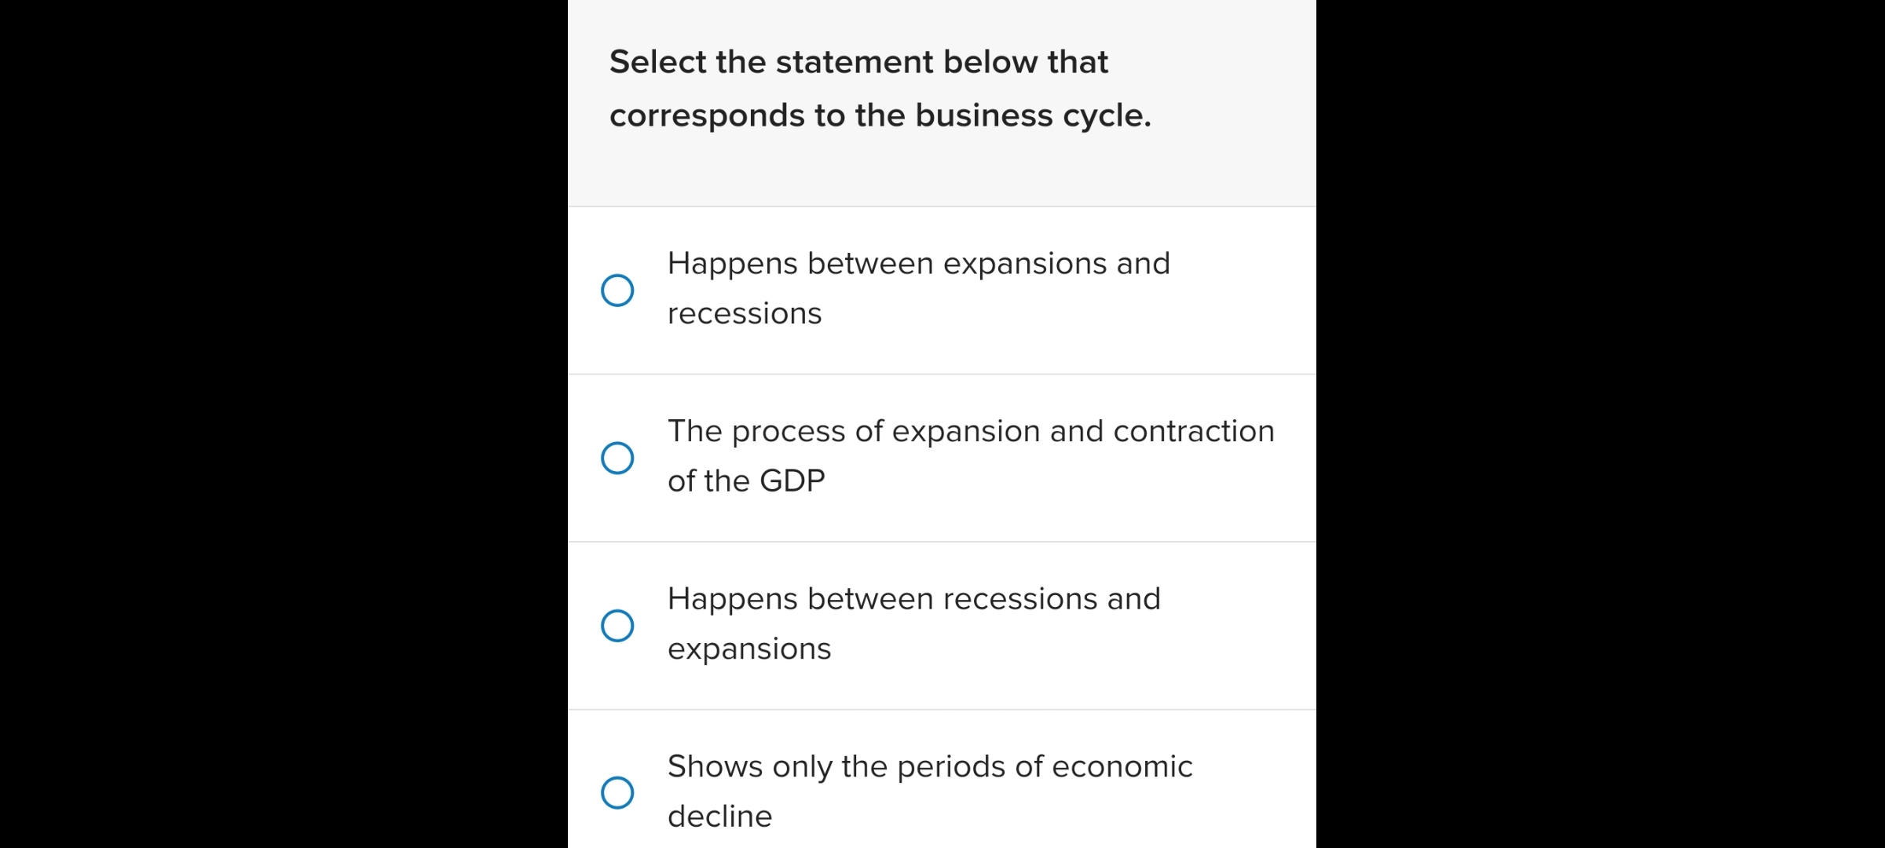The image size is (1885, 848).
Task: Click the word 'decline' in the fourth option
Action: [719, 816]
